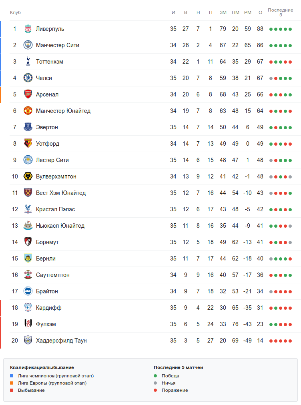Click the orange Лига Европы legend square
Screen dimensions: 301x405
[x=12, y=383]
